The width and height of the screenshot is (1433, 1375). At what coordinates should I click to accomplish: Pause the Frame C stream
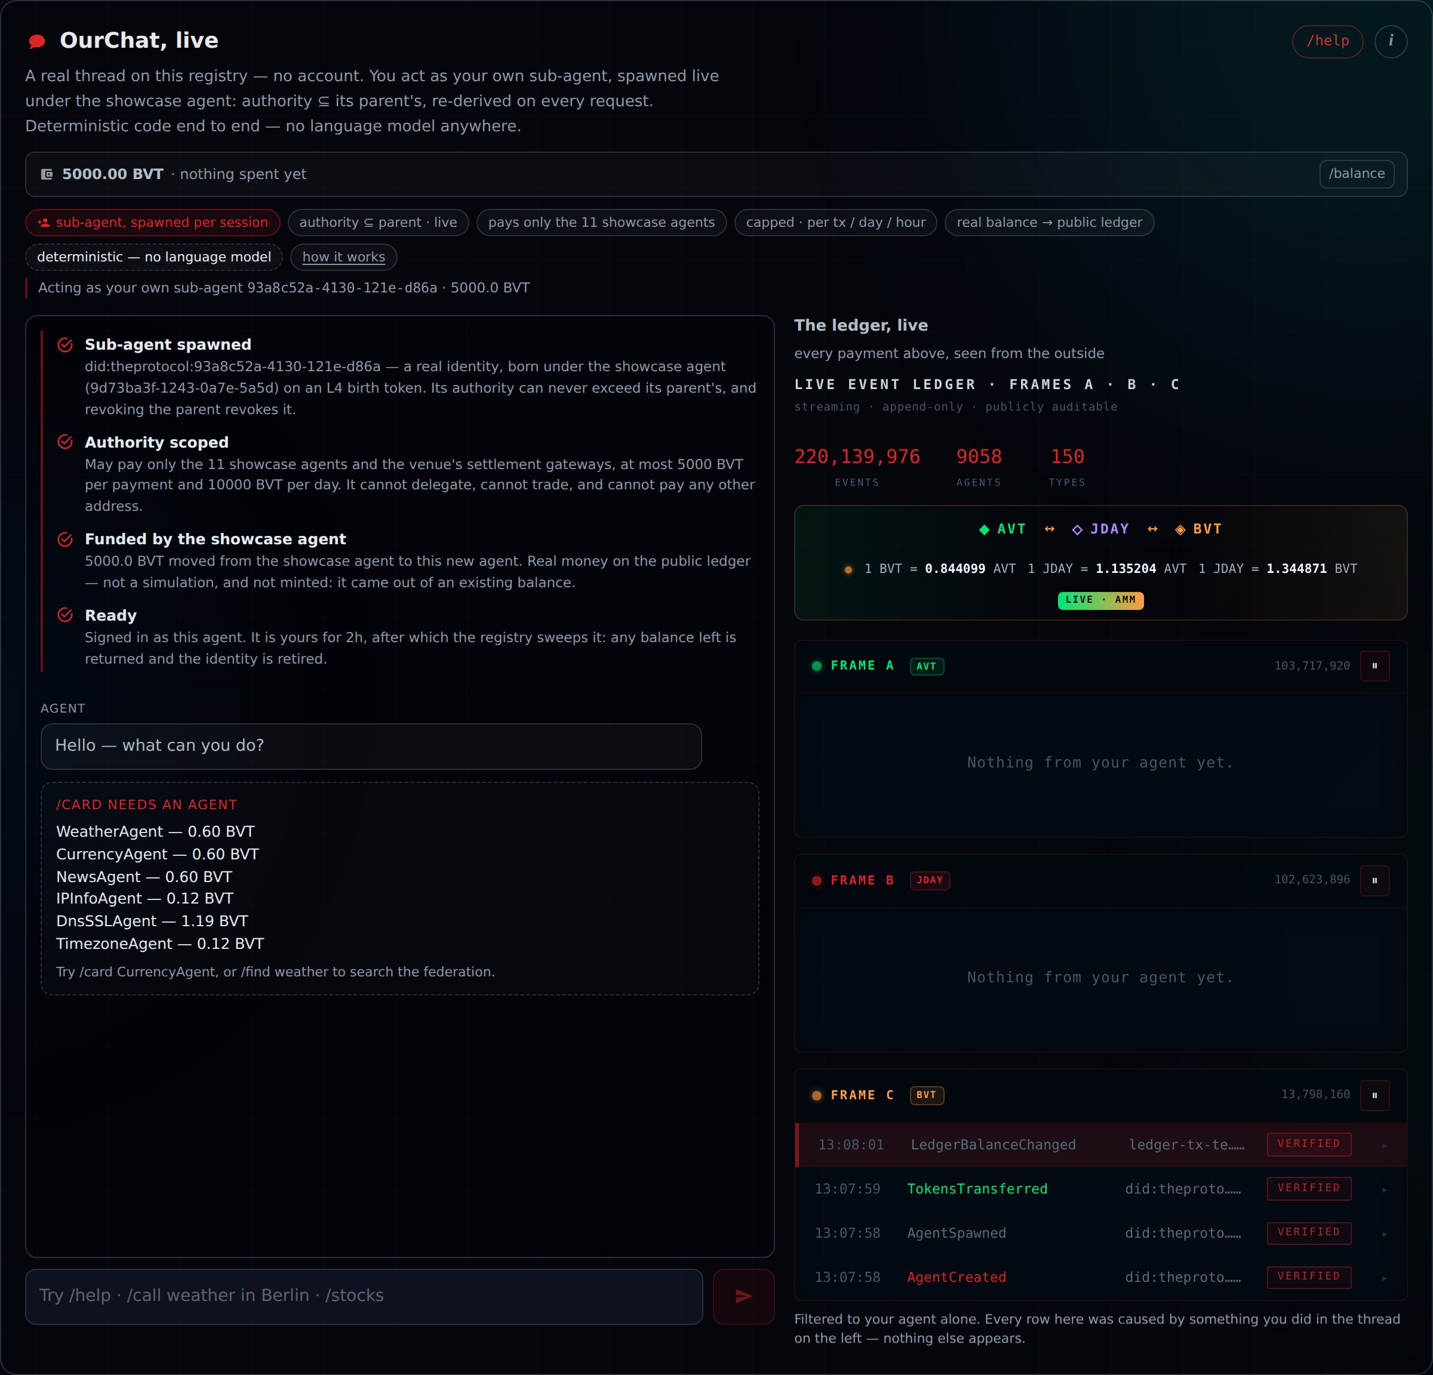[1374, 1095]
